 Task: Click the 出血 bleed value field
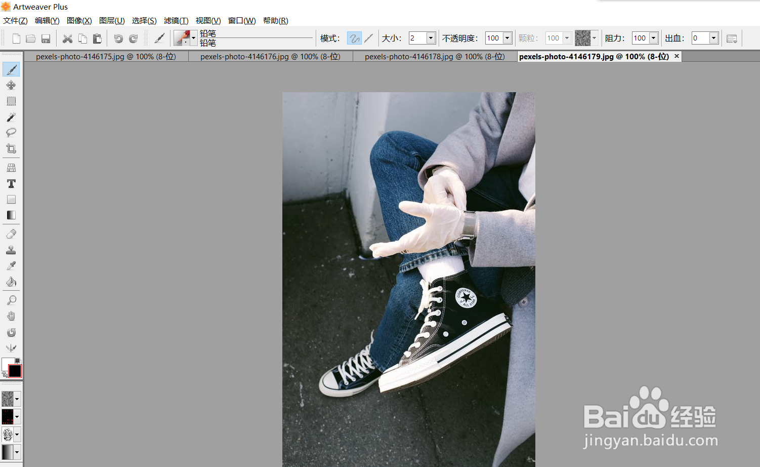700,38
